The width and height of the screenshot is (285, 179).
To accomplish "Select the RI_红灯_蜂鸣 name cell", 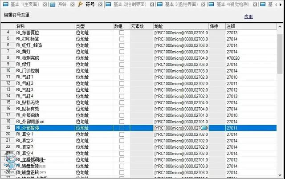I will click(45, 45).
